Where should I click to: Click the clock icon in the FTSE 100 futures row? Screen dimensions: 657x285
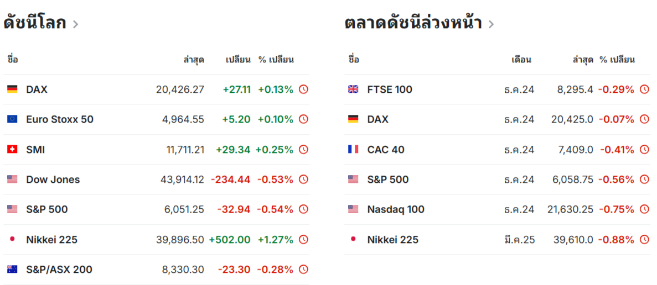pyautogui.click(x=644, y=89)
